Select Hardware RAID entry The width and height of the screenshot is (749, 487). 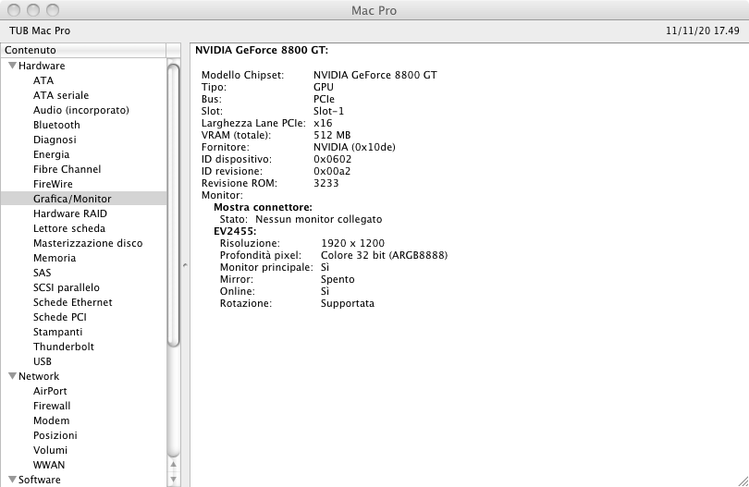pyautogui.click(x=70, y=213)
